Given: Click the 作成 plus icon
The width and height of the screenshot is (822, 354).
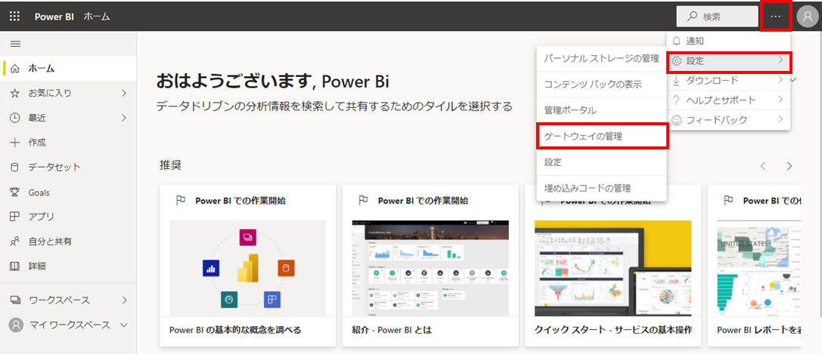Looking at the screenshot, I should click(x=14, y=143).
